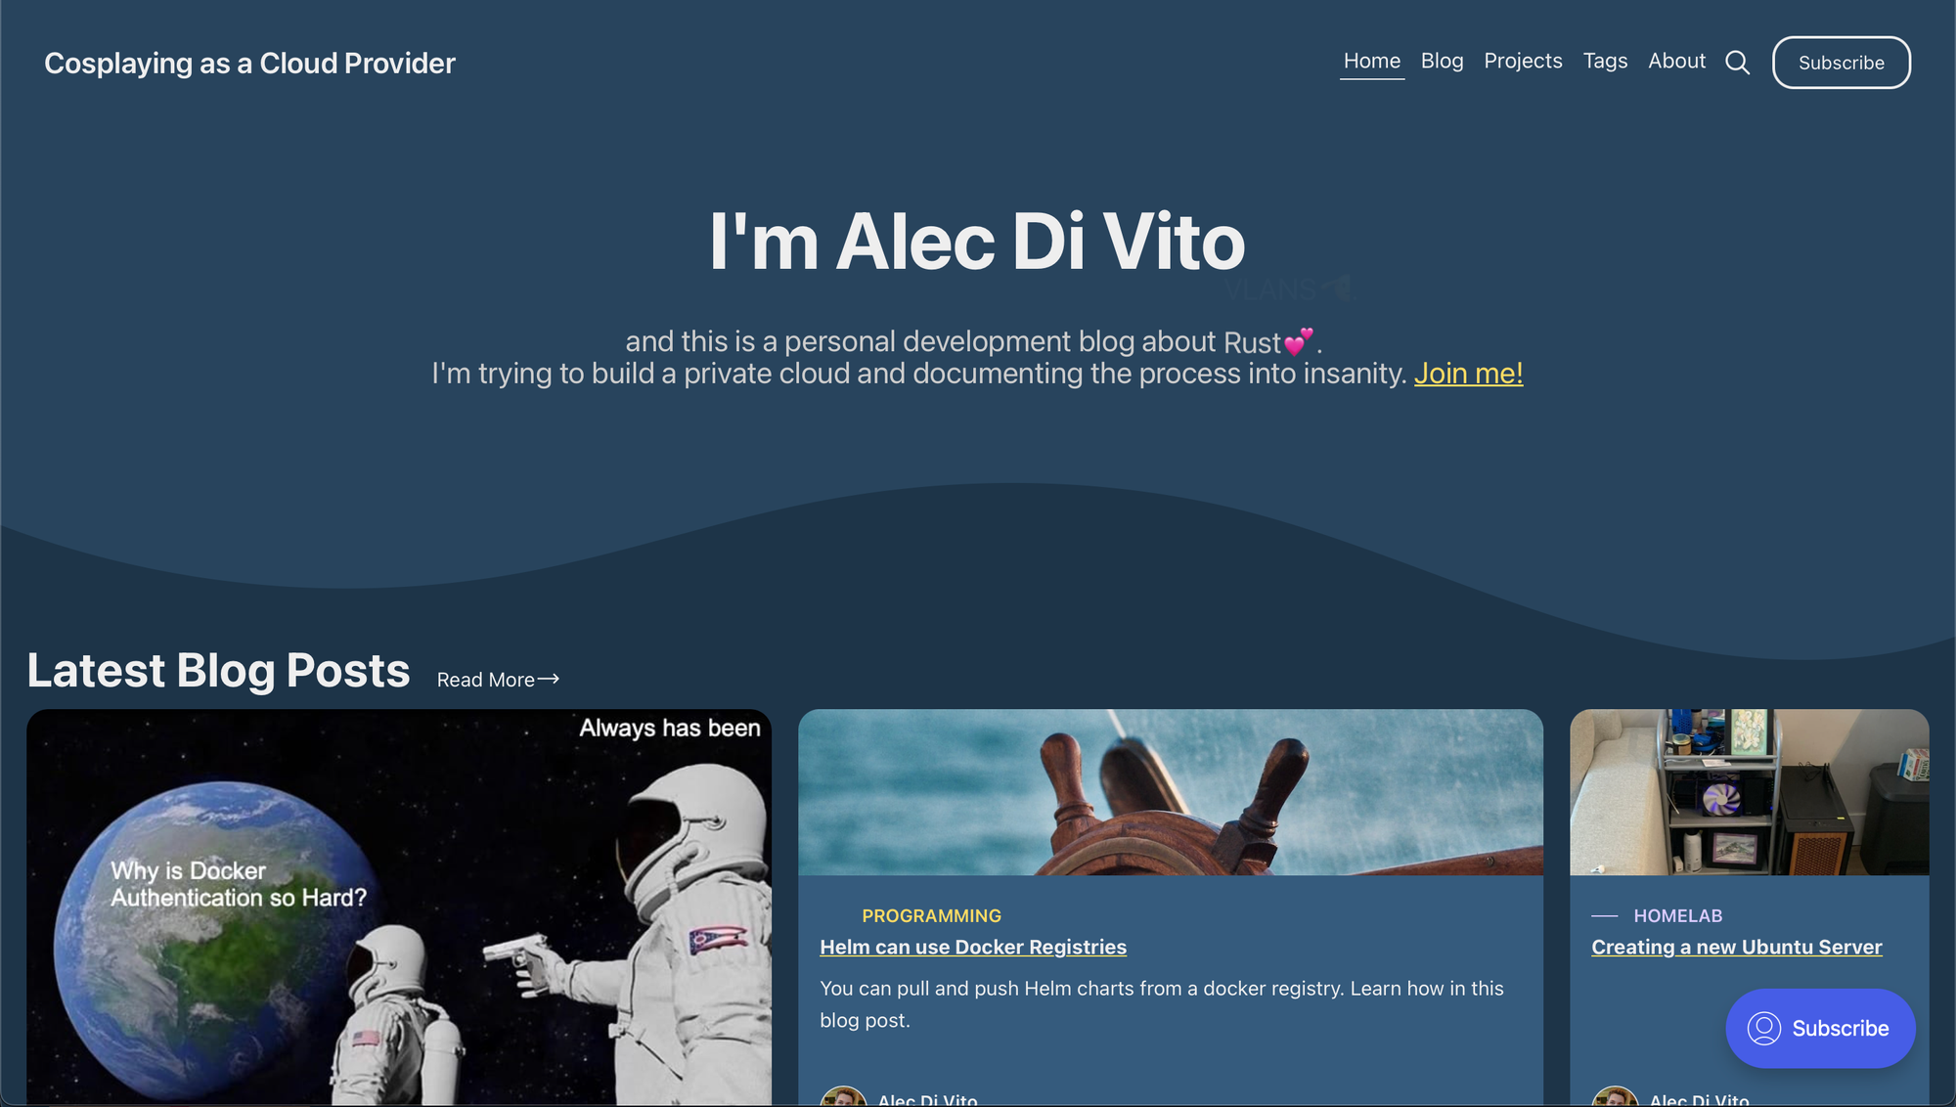Follow the yellow Join me! link

coord(1468,374)
